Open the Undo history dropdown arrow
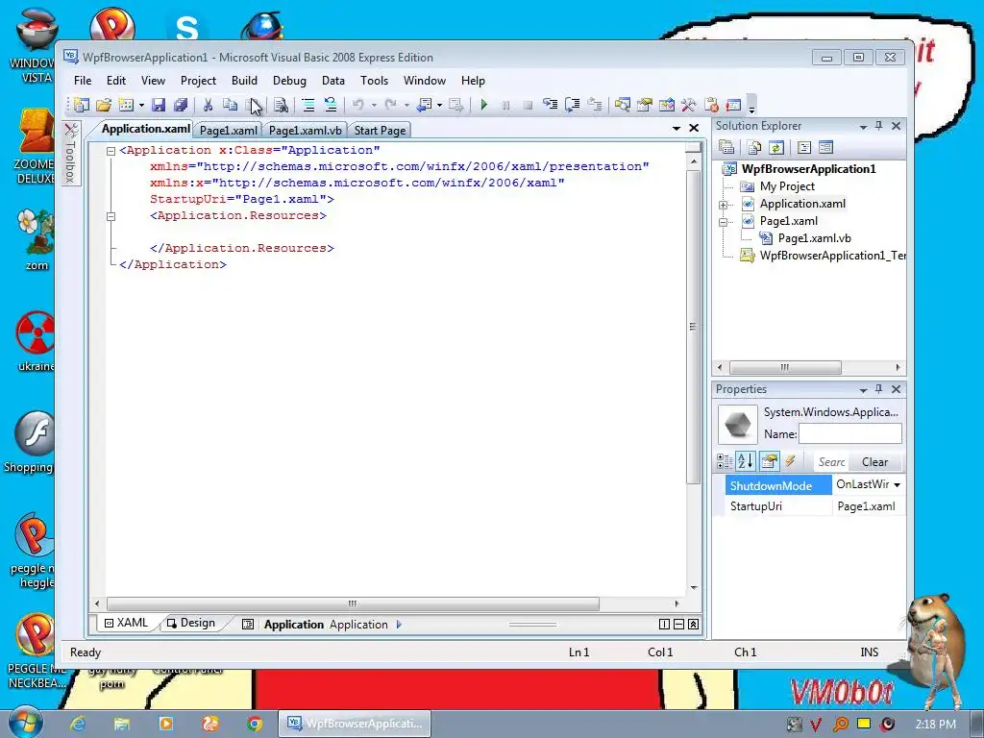The width and height of the screenshot is (984, 738). [374, 106]
